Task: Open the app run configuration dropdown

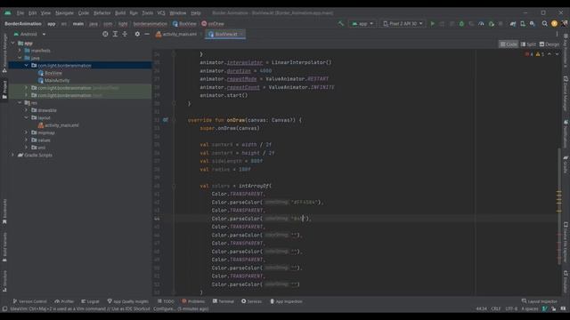Action: (x=362, y=24)
